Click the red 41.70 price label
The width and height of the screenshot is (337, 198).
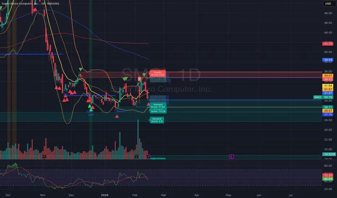coord(328,44)
